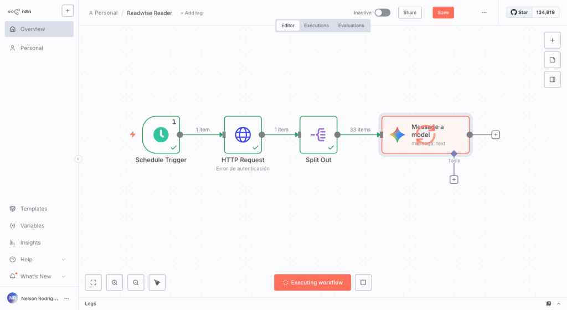Select the Schedule Trigger node

tap(161, 135)
